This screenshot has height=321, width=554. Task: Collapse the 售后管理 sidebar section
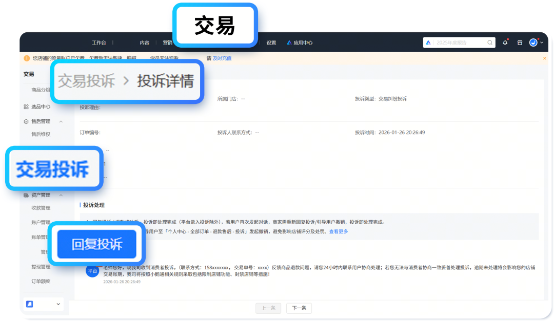61,121
